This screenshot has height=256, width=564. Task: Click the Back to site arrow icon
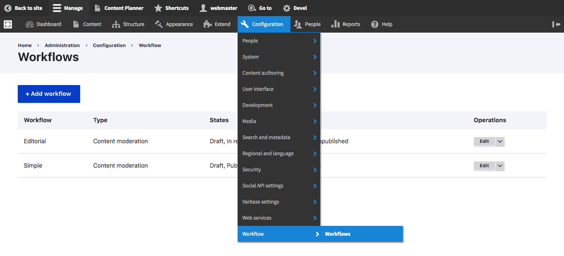point(8,8)
